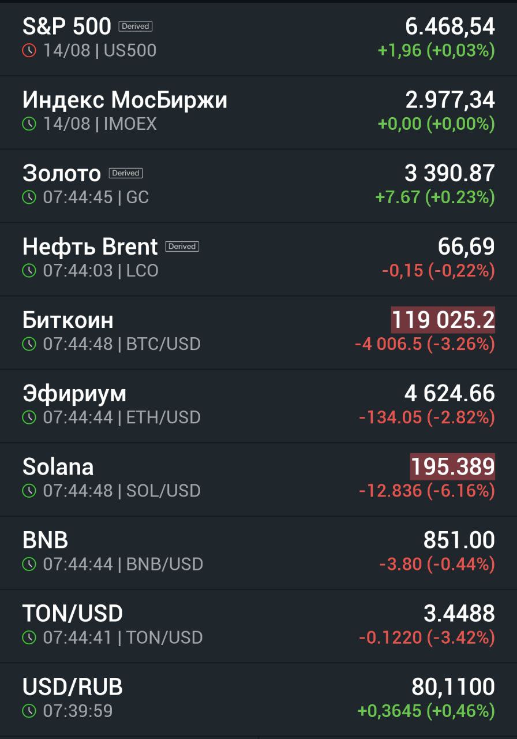Click the clock icon in the ETH/USD row
517x739 pixels.
click(29, 417)
